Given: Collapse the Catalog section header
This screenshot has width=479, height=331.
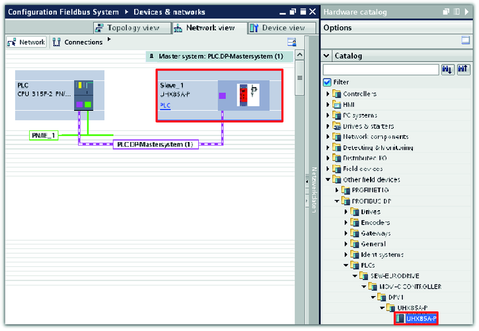Looking at the screenshot, I should coord(327,56).
